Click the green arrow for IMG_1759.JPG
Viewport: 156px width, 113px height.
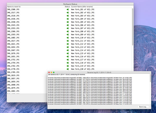tap(67, 63)
